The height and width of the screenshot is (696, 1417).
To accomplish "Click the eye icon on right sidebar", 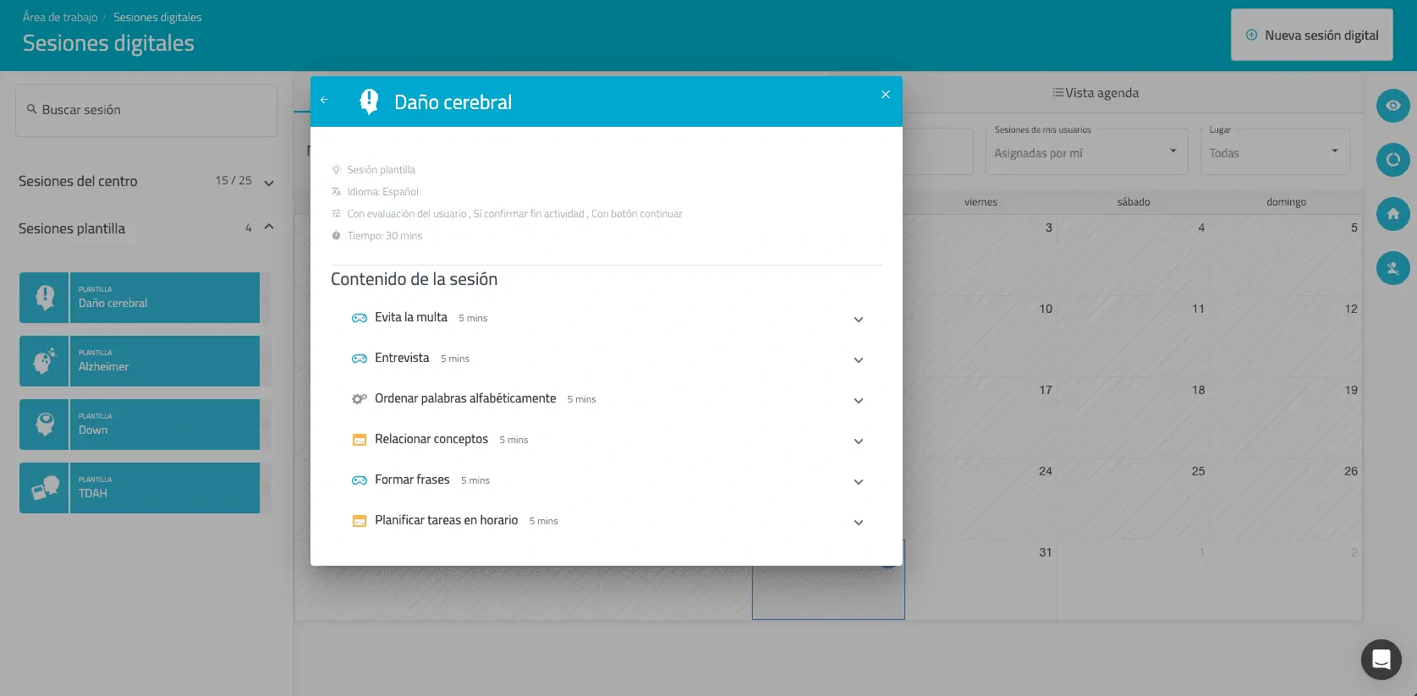I will pos(1392,106).
